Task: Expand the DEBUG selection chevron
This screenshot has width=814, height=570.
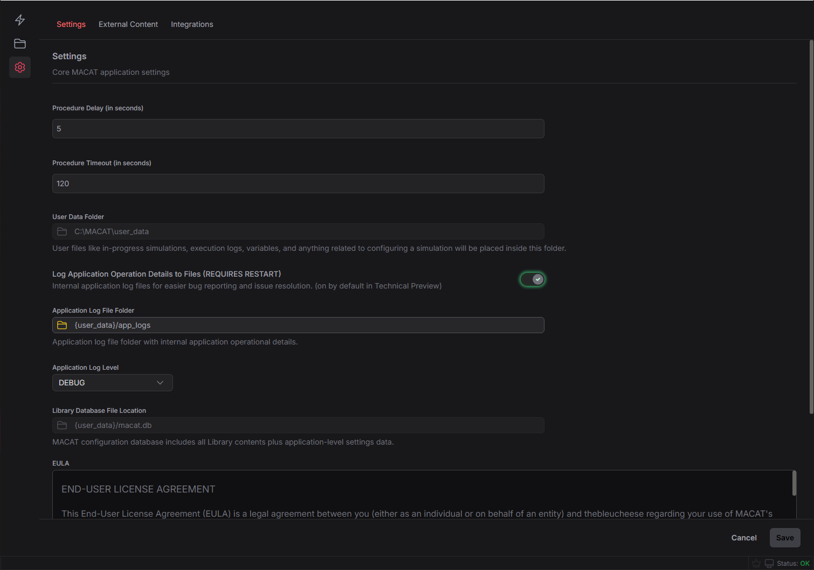Action: tap(160, 383)
